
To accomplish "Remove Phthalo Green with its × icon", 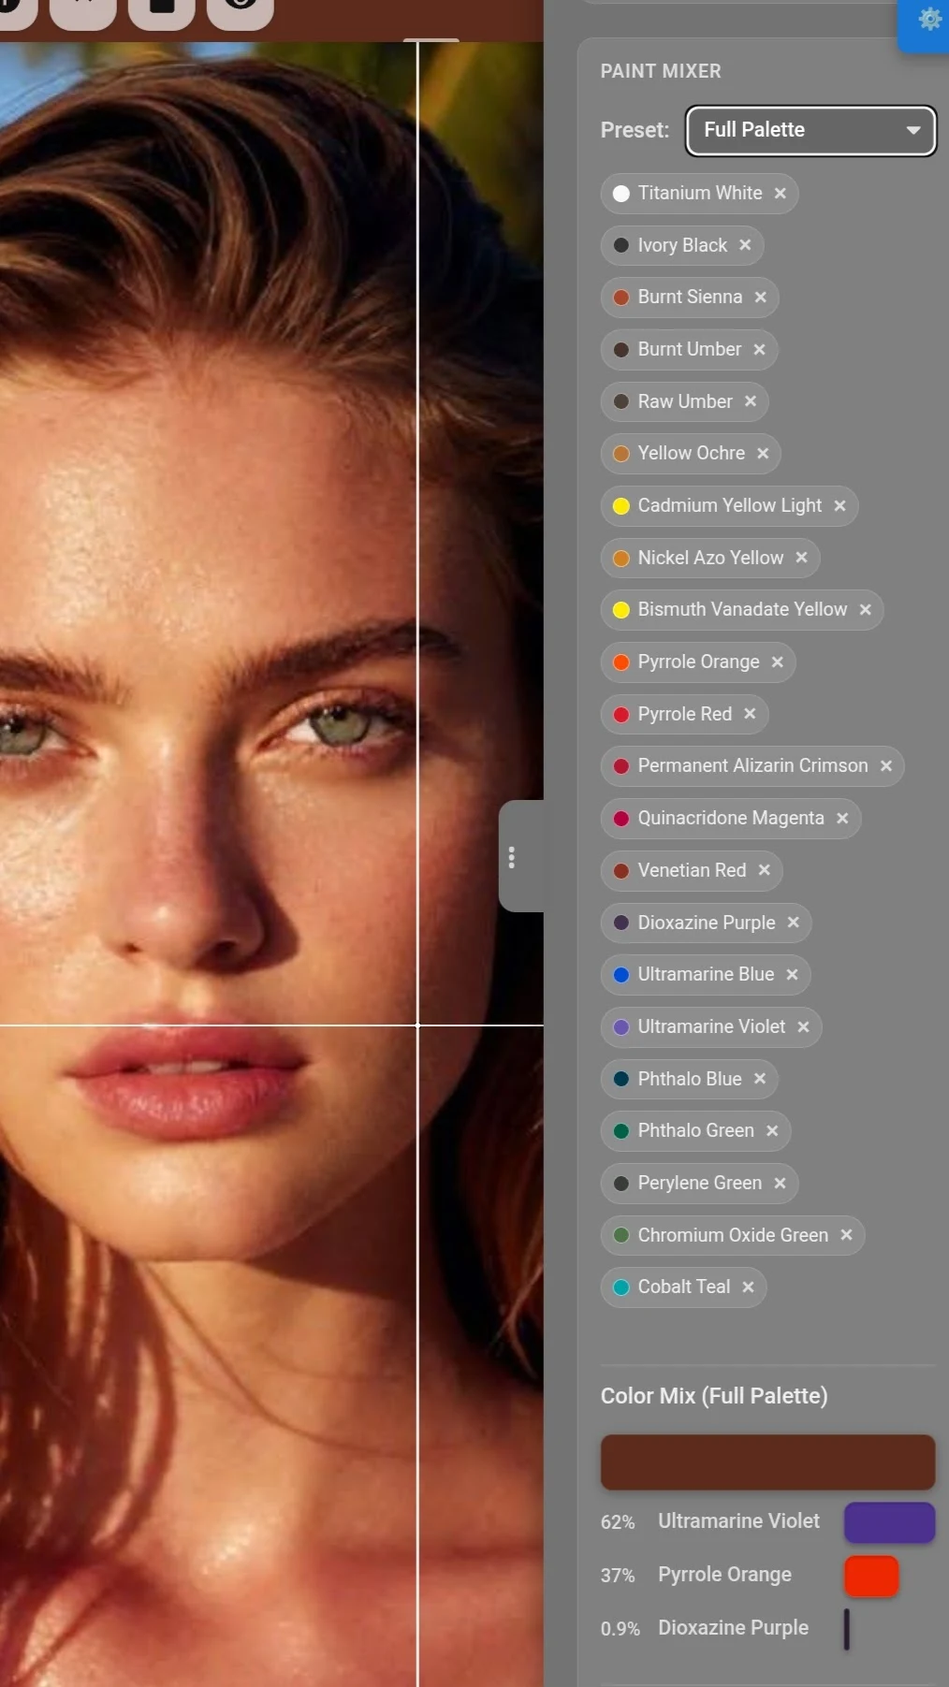I will 772,1130.
